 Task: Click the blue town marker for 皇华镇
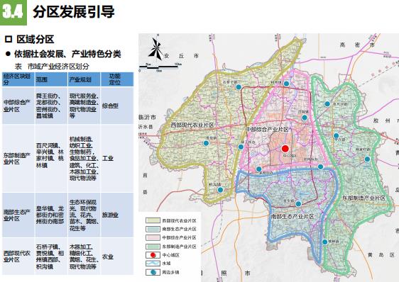tap(298, 203)
